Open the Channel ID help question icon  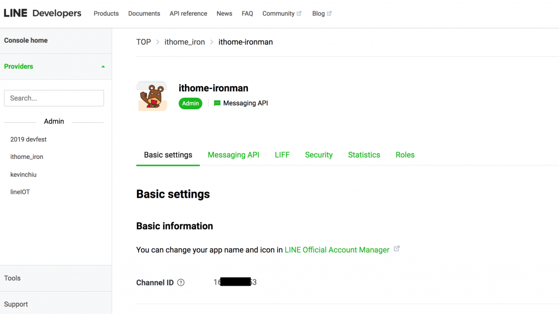point(181,283)
